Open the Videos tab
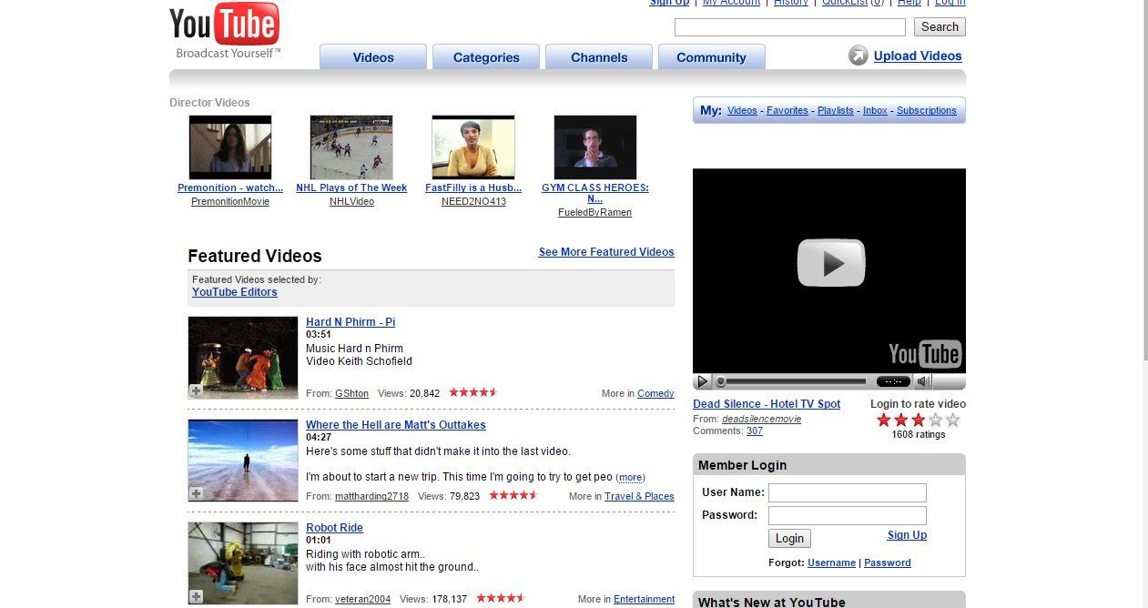Viewport: 1148px width, 608px height. pos(373,57)
